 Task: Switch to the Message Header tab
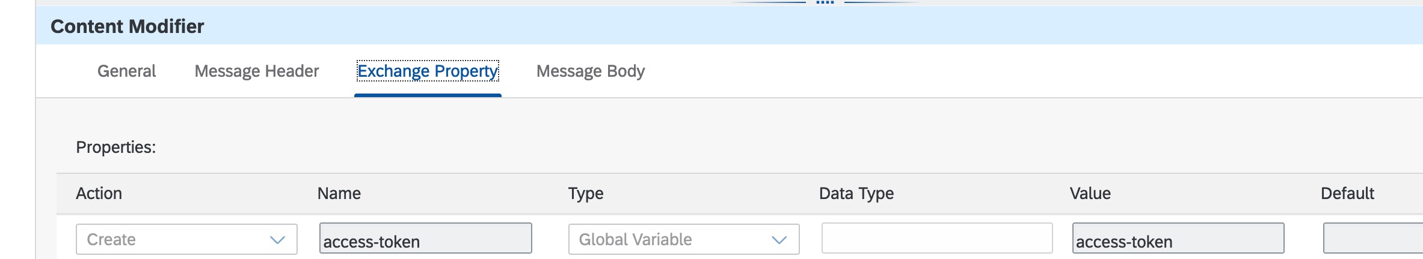(x=257, y=71)
